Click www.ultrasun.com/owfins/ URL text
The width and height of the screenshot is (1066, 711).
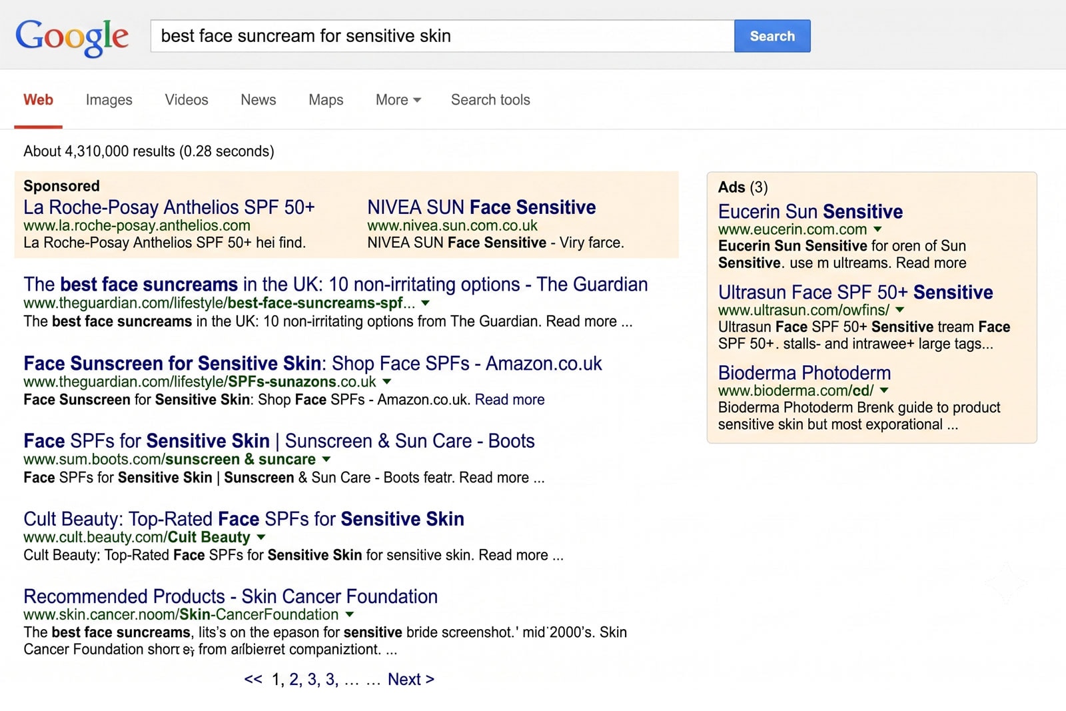tap(803, 311)
